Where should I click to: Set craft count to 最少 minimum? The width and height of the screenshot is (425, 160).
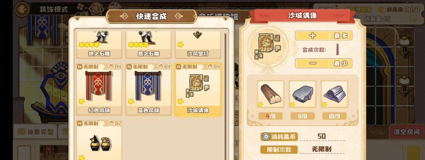341,63
